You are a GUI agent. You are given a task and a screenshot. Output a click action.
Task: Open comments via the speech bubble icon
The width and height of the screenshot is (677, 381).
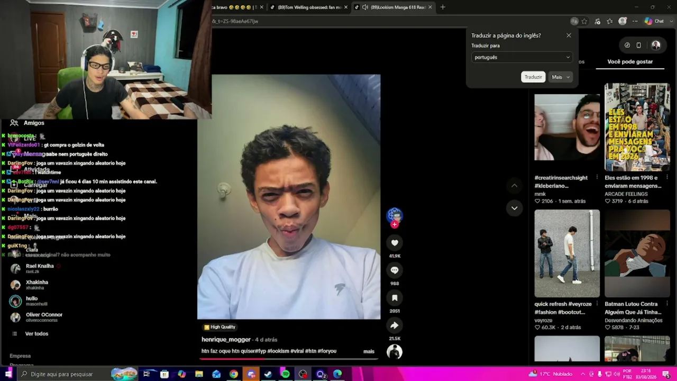pyautogui.click(x=395, y=270)
